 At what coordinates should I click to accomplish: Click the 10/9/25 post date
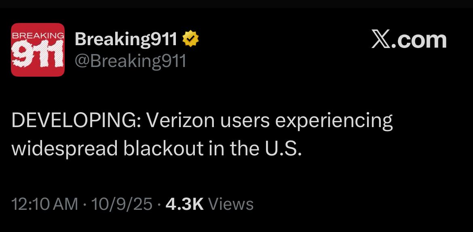(x=122, y=204)
